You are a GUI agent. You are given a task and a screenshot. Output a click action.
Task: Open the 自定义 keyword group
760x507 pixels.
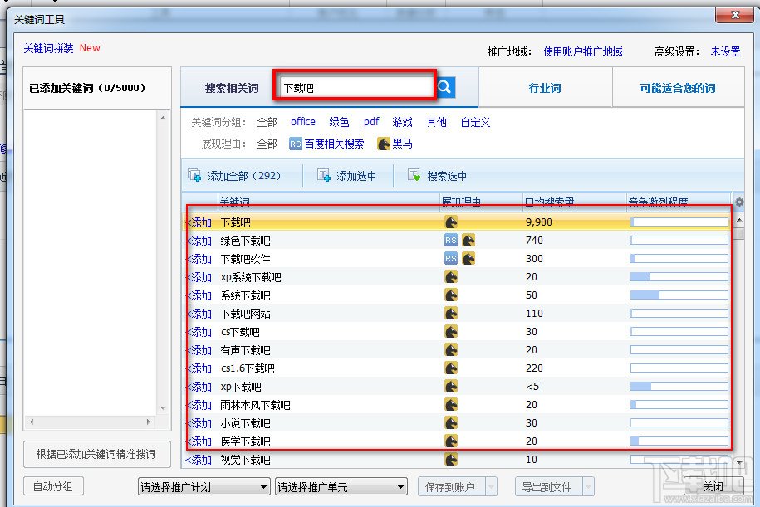tap(475, 122)
